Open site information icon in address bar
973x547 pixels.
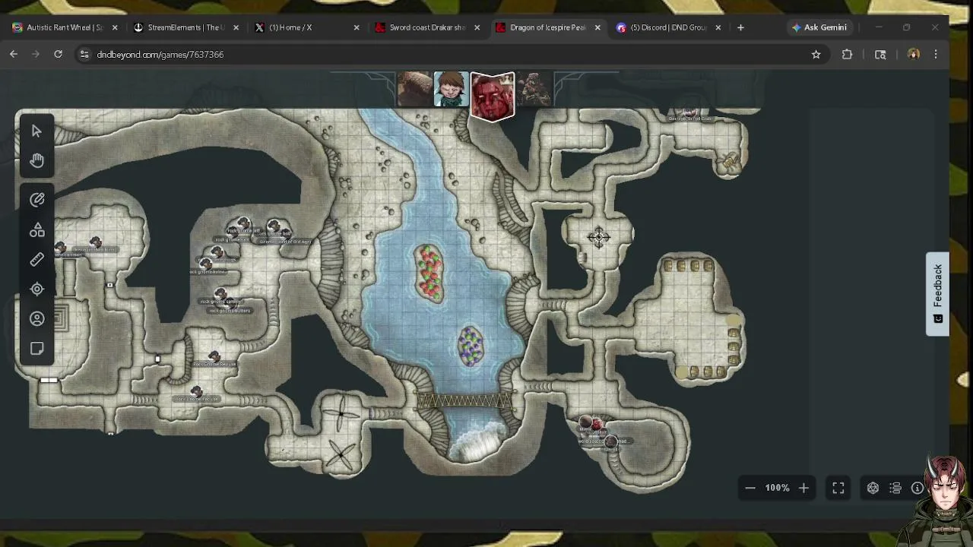pyautogui.click(x=84, y=54)
